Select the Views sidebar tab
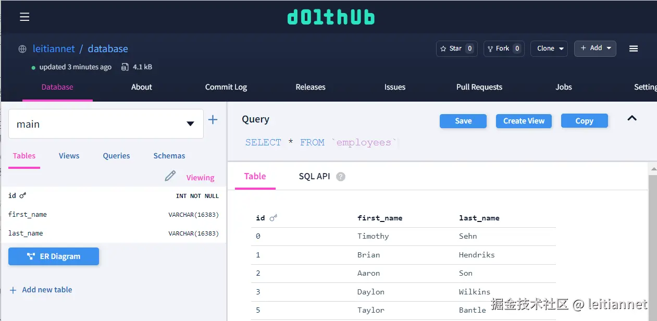This screenshot has width=657, height=321. pyautogui.click(x=69, y=156)
